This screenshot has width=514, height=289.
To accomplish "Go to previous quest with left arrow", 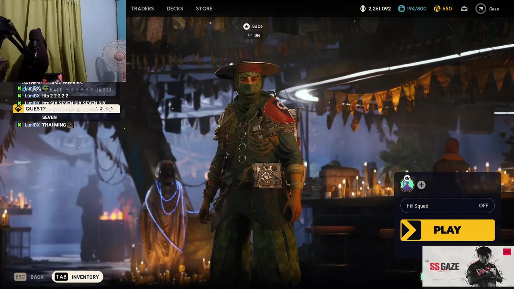I will click(x=97, y=109).
